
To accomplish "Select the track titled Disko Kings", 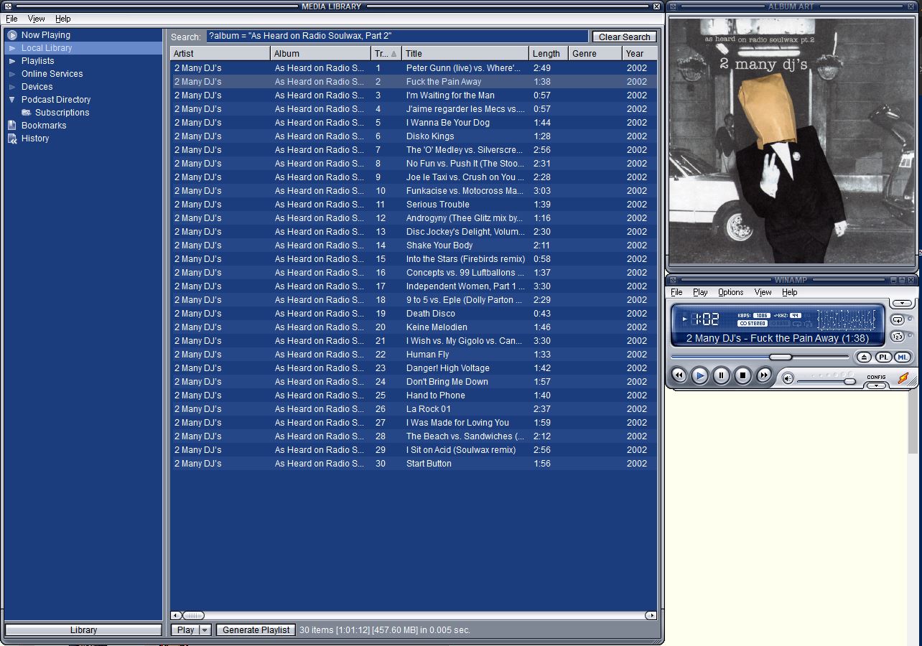I will tap(414, 136).
